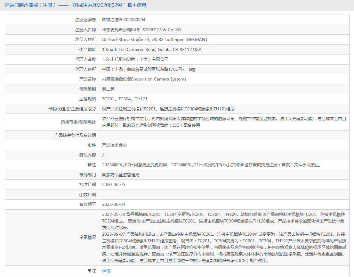Click the 注册人名称 label

click(x=85, y=30)
